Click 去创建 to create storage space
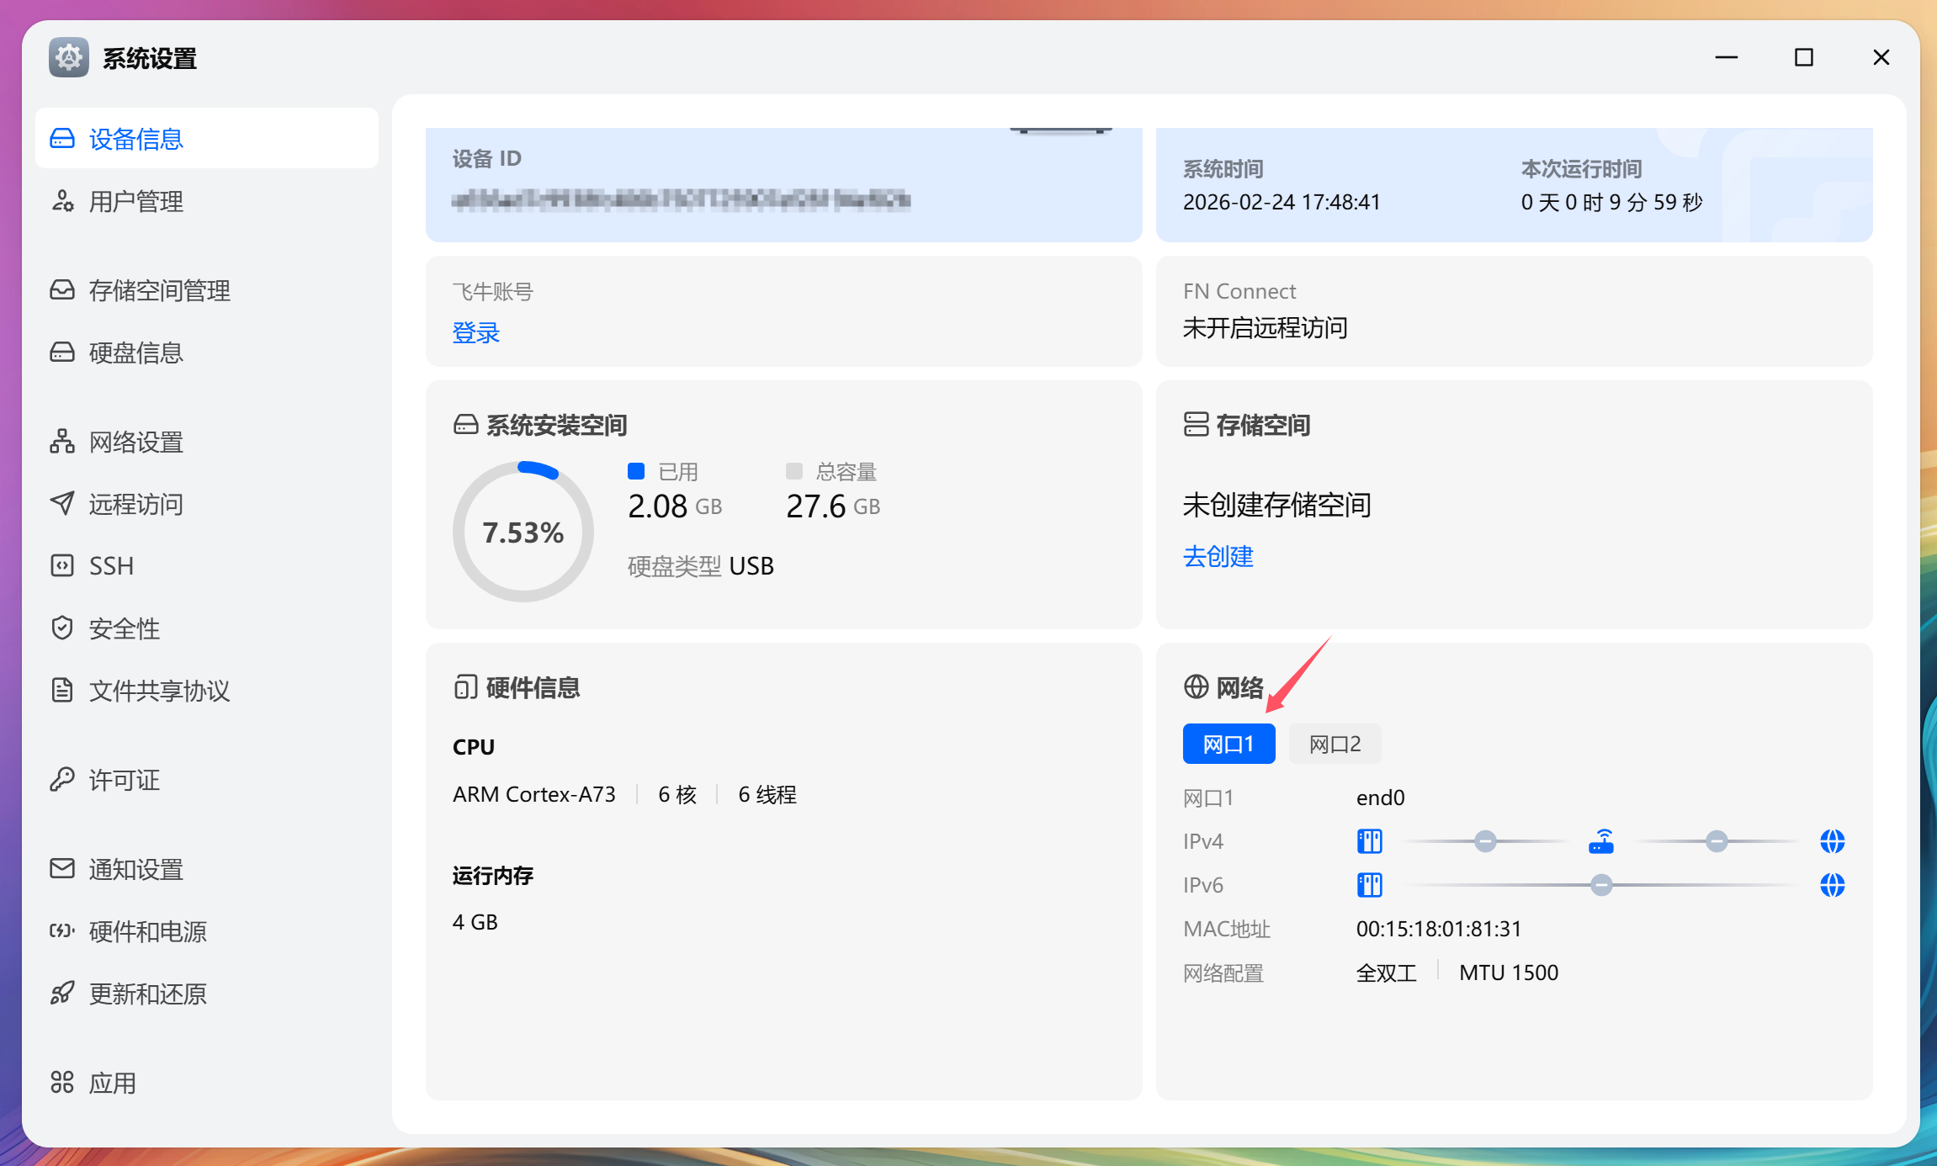 click(x=1217, y=556)
